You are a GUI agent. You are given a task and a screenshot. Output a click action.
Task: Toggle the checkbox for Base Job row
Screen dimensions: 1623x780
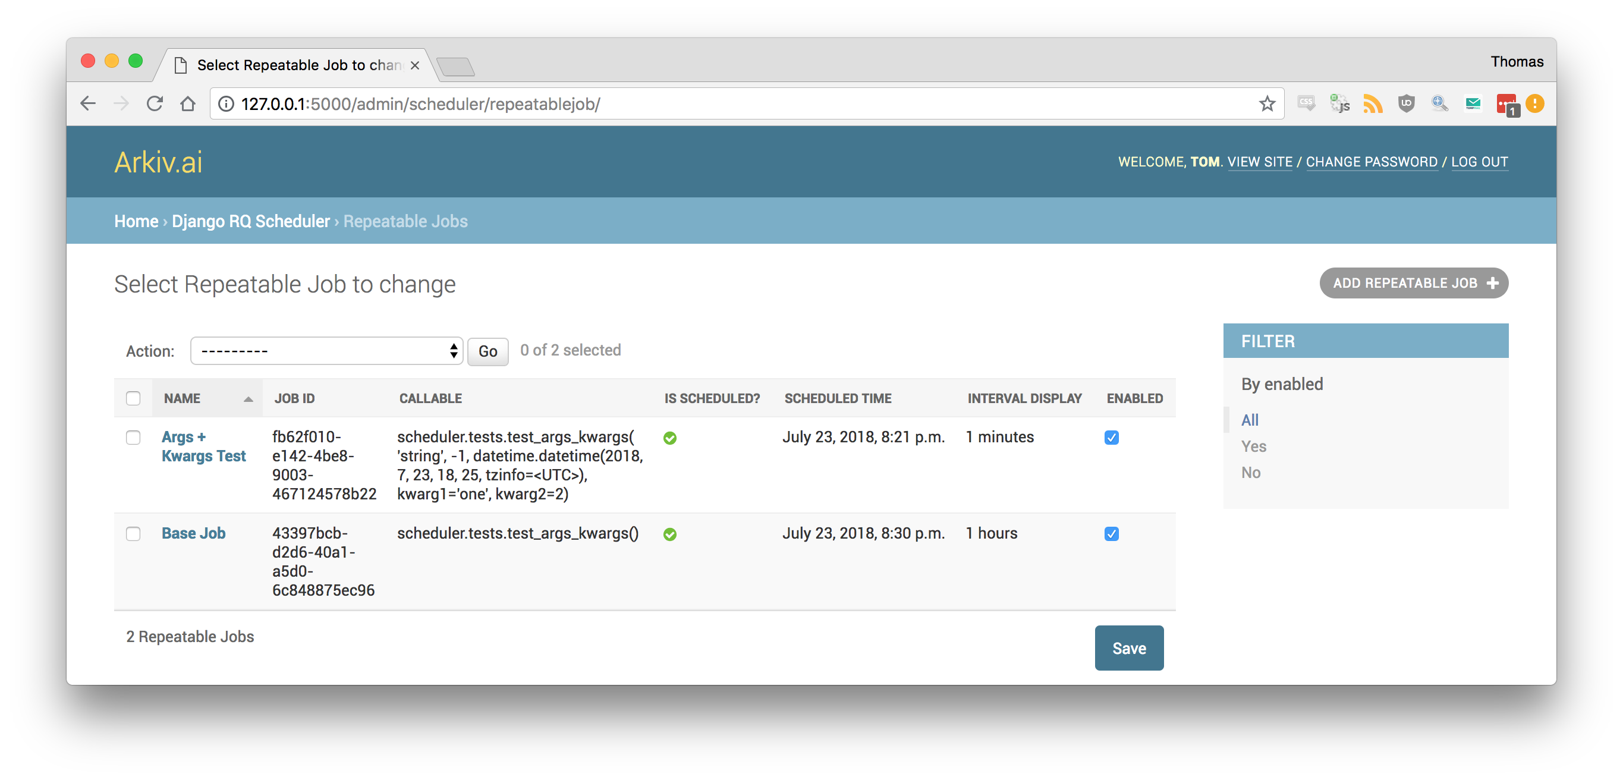coord(133,533)
